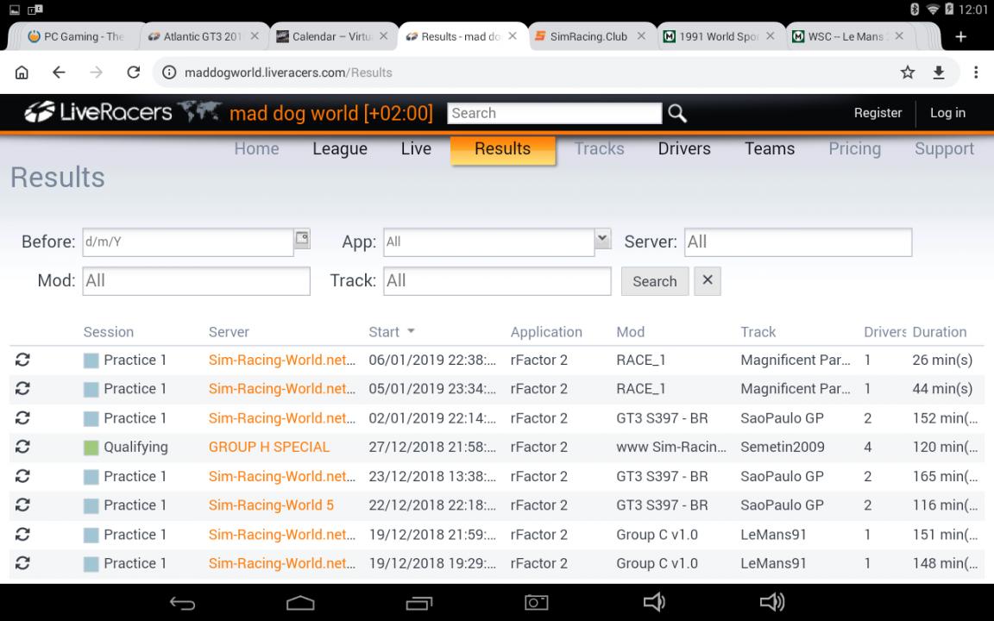Click the browser address bar URL
Screen dimensions: 994x621
[x=288, y=72]
